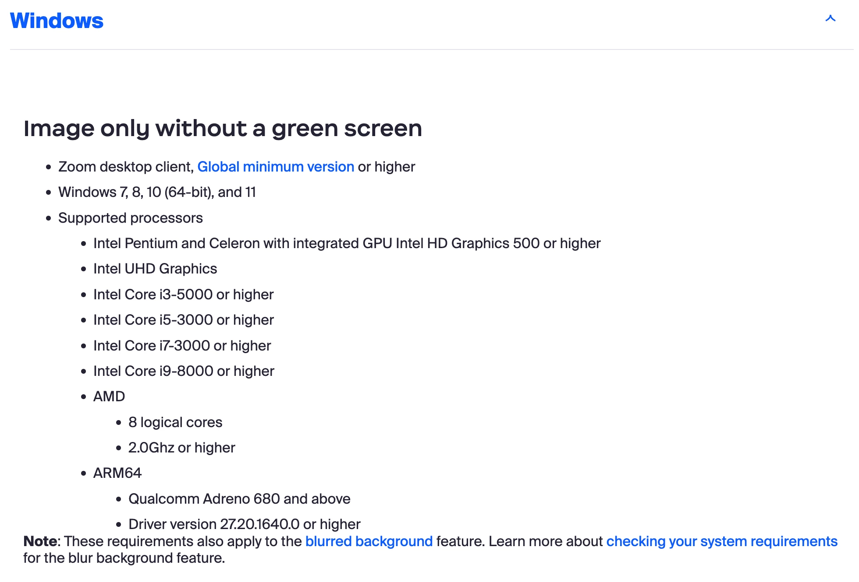Image resolution: width=859 pixels, height=582 pixels.
Task: Click the Intel Core i3-5000 entry
Action: 183,295
